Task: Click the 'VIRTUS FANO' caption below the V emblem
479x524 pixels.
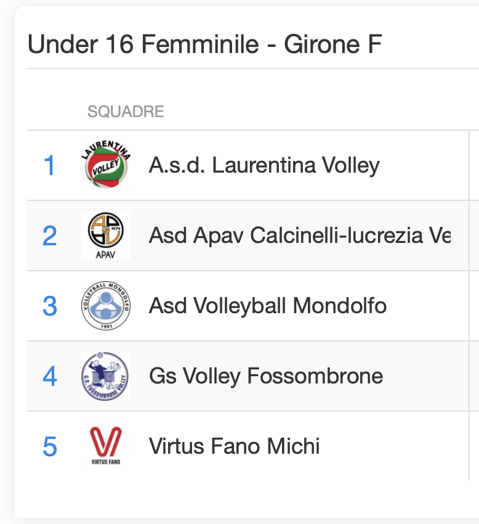Action: (x=106, y=461)
